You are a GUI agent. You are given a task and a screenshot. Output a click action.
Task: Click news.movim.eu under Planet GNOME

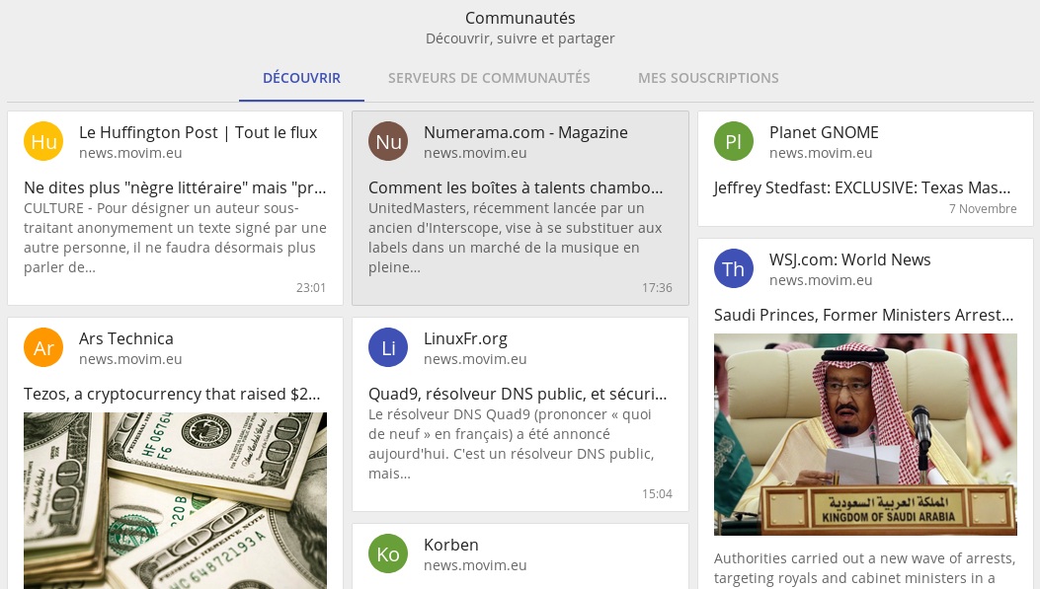click(x=821, y=153)
